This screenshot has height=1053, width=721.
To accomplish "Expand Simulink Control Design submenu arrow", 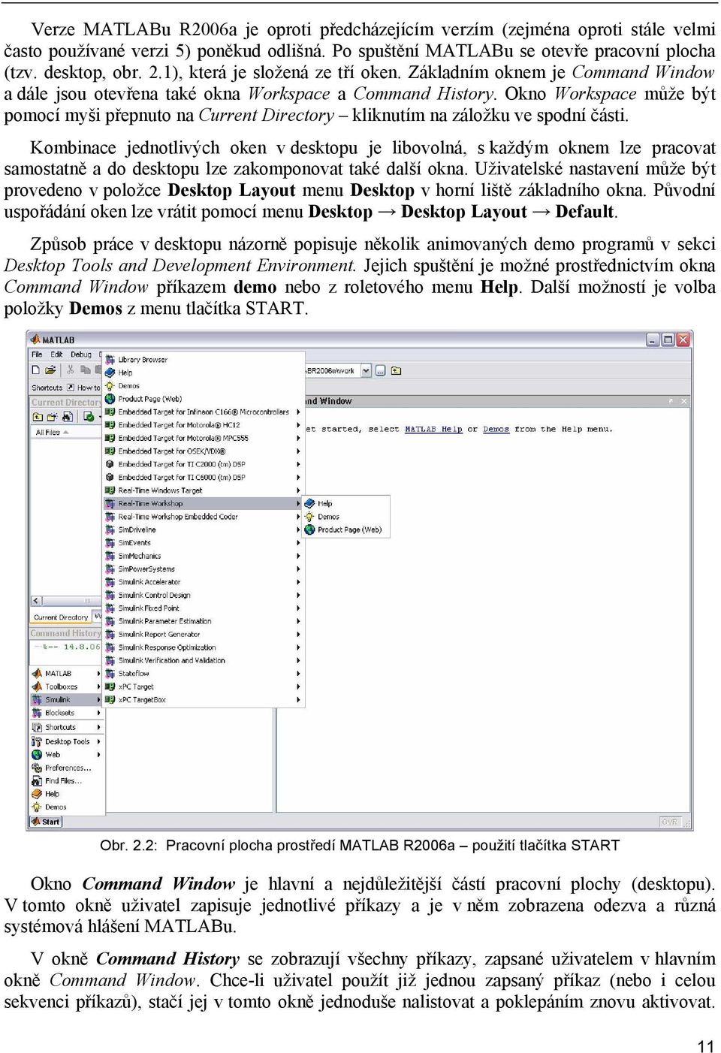I will (298, 596).
